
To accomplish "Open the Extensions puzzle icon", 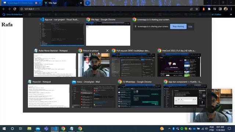I will (209, 9).
